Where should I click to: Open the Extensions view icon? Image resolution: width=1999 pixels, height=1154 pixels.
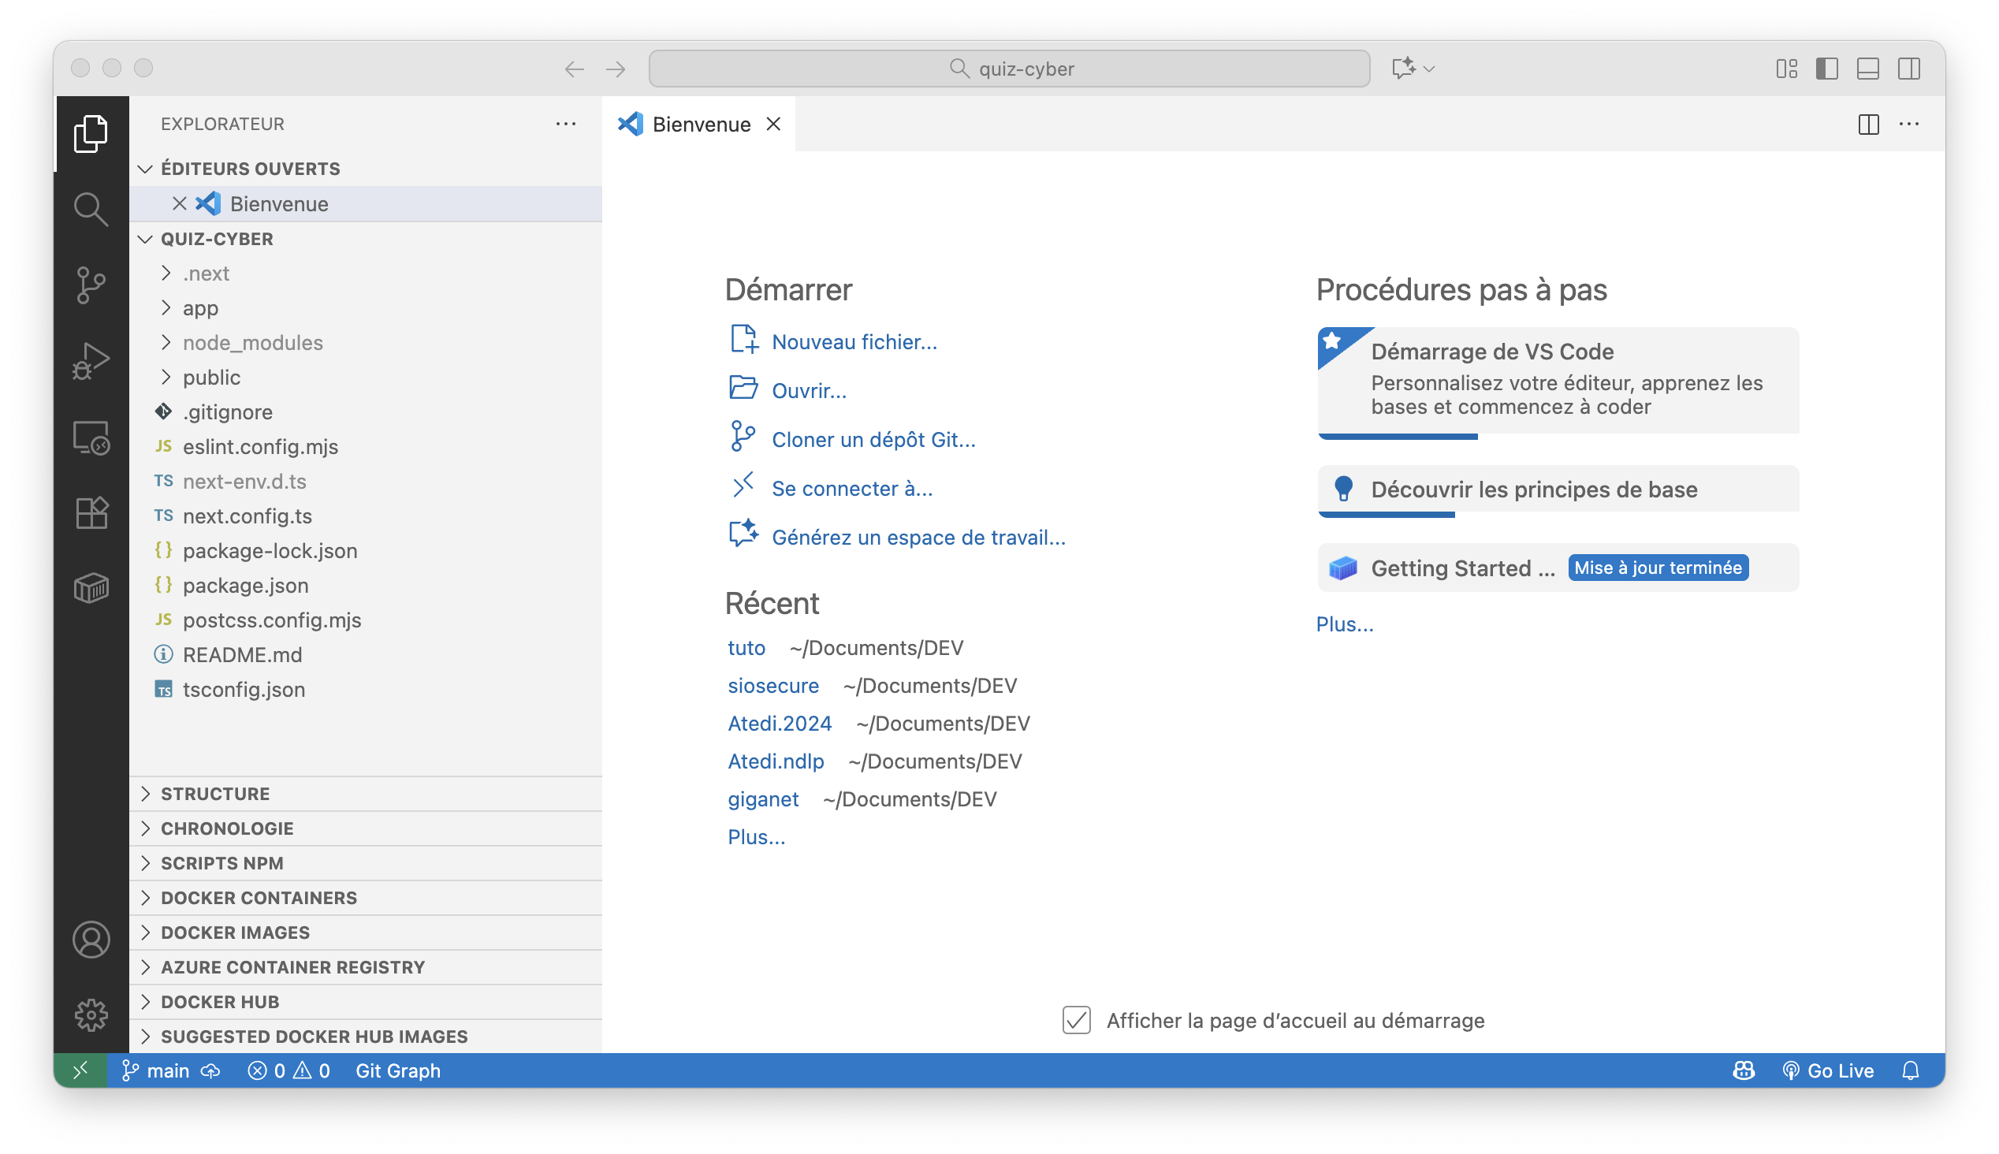pyautogui.click(x=91, y=513)
